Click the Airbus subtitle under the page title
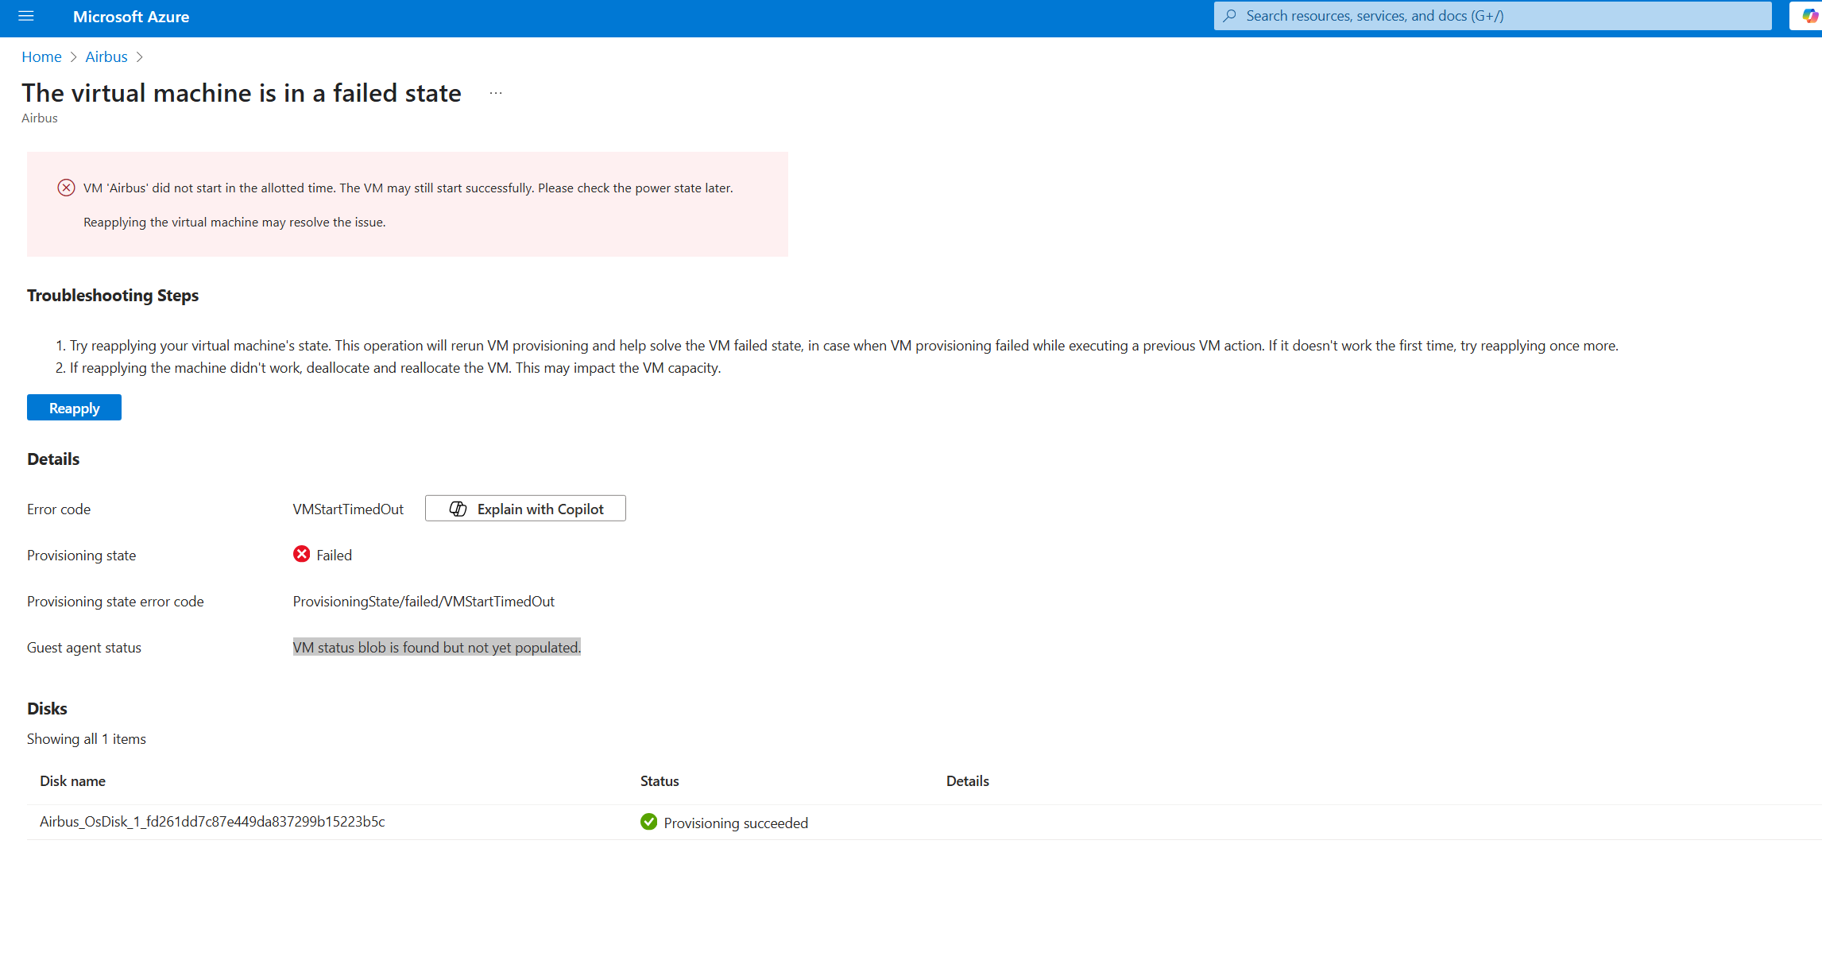 coord(40,118)
